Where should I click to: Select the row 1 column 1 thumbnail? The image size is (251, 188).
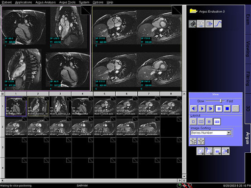coord(16,106)
